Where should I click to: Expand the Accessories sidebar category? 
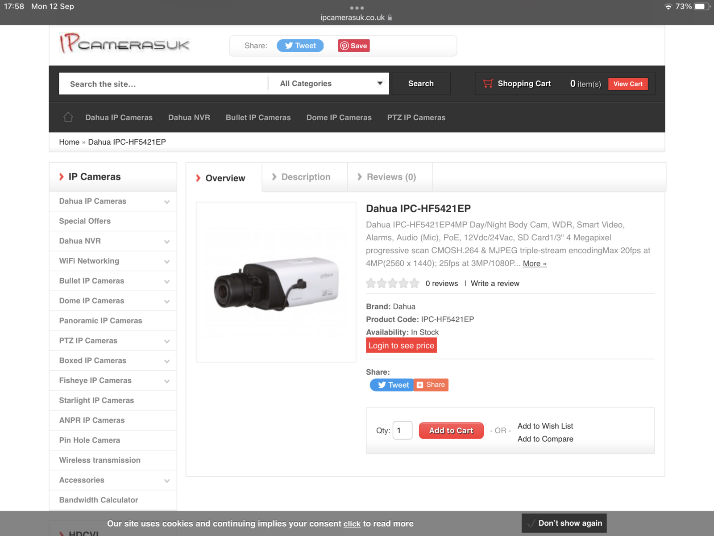(167, 481)
